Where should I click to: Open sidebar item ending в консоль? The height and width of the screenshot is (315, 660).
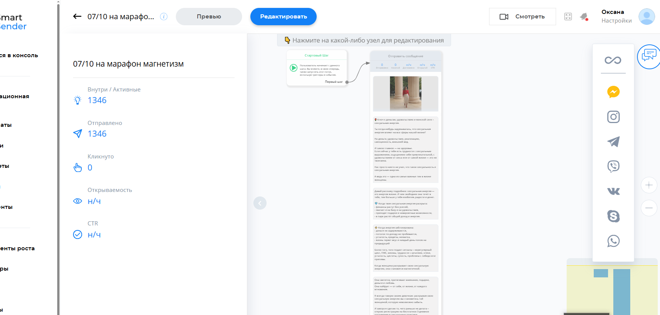coord(19,55)
